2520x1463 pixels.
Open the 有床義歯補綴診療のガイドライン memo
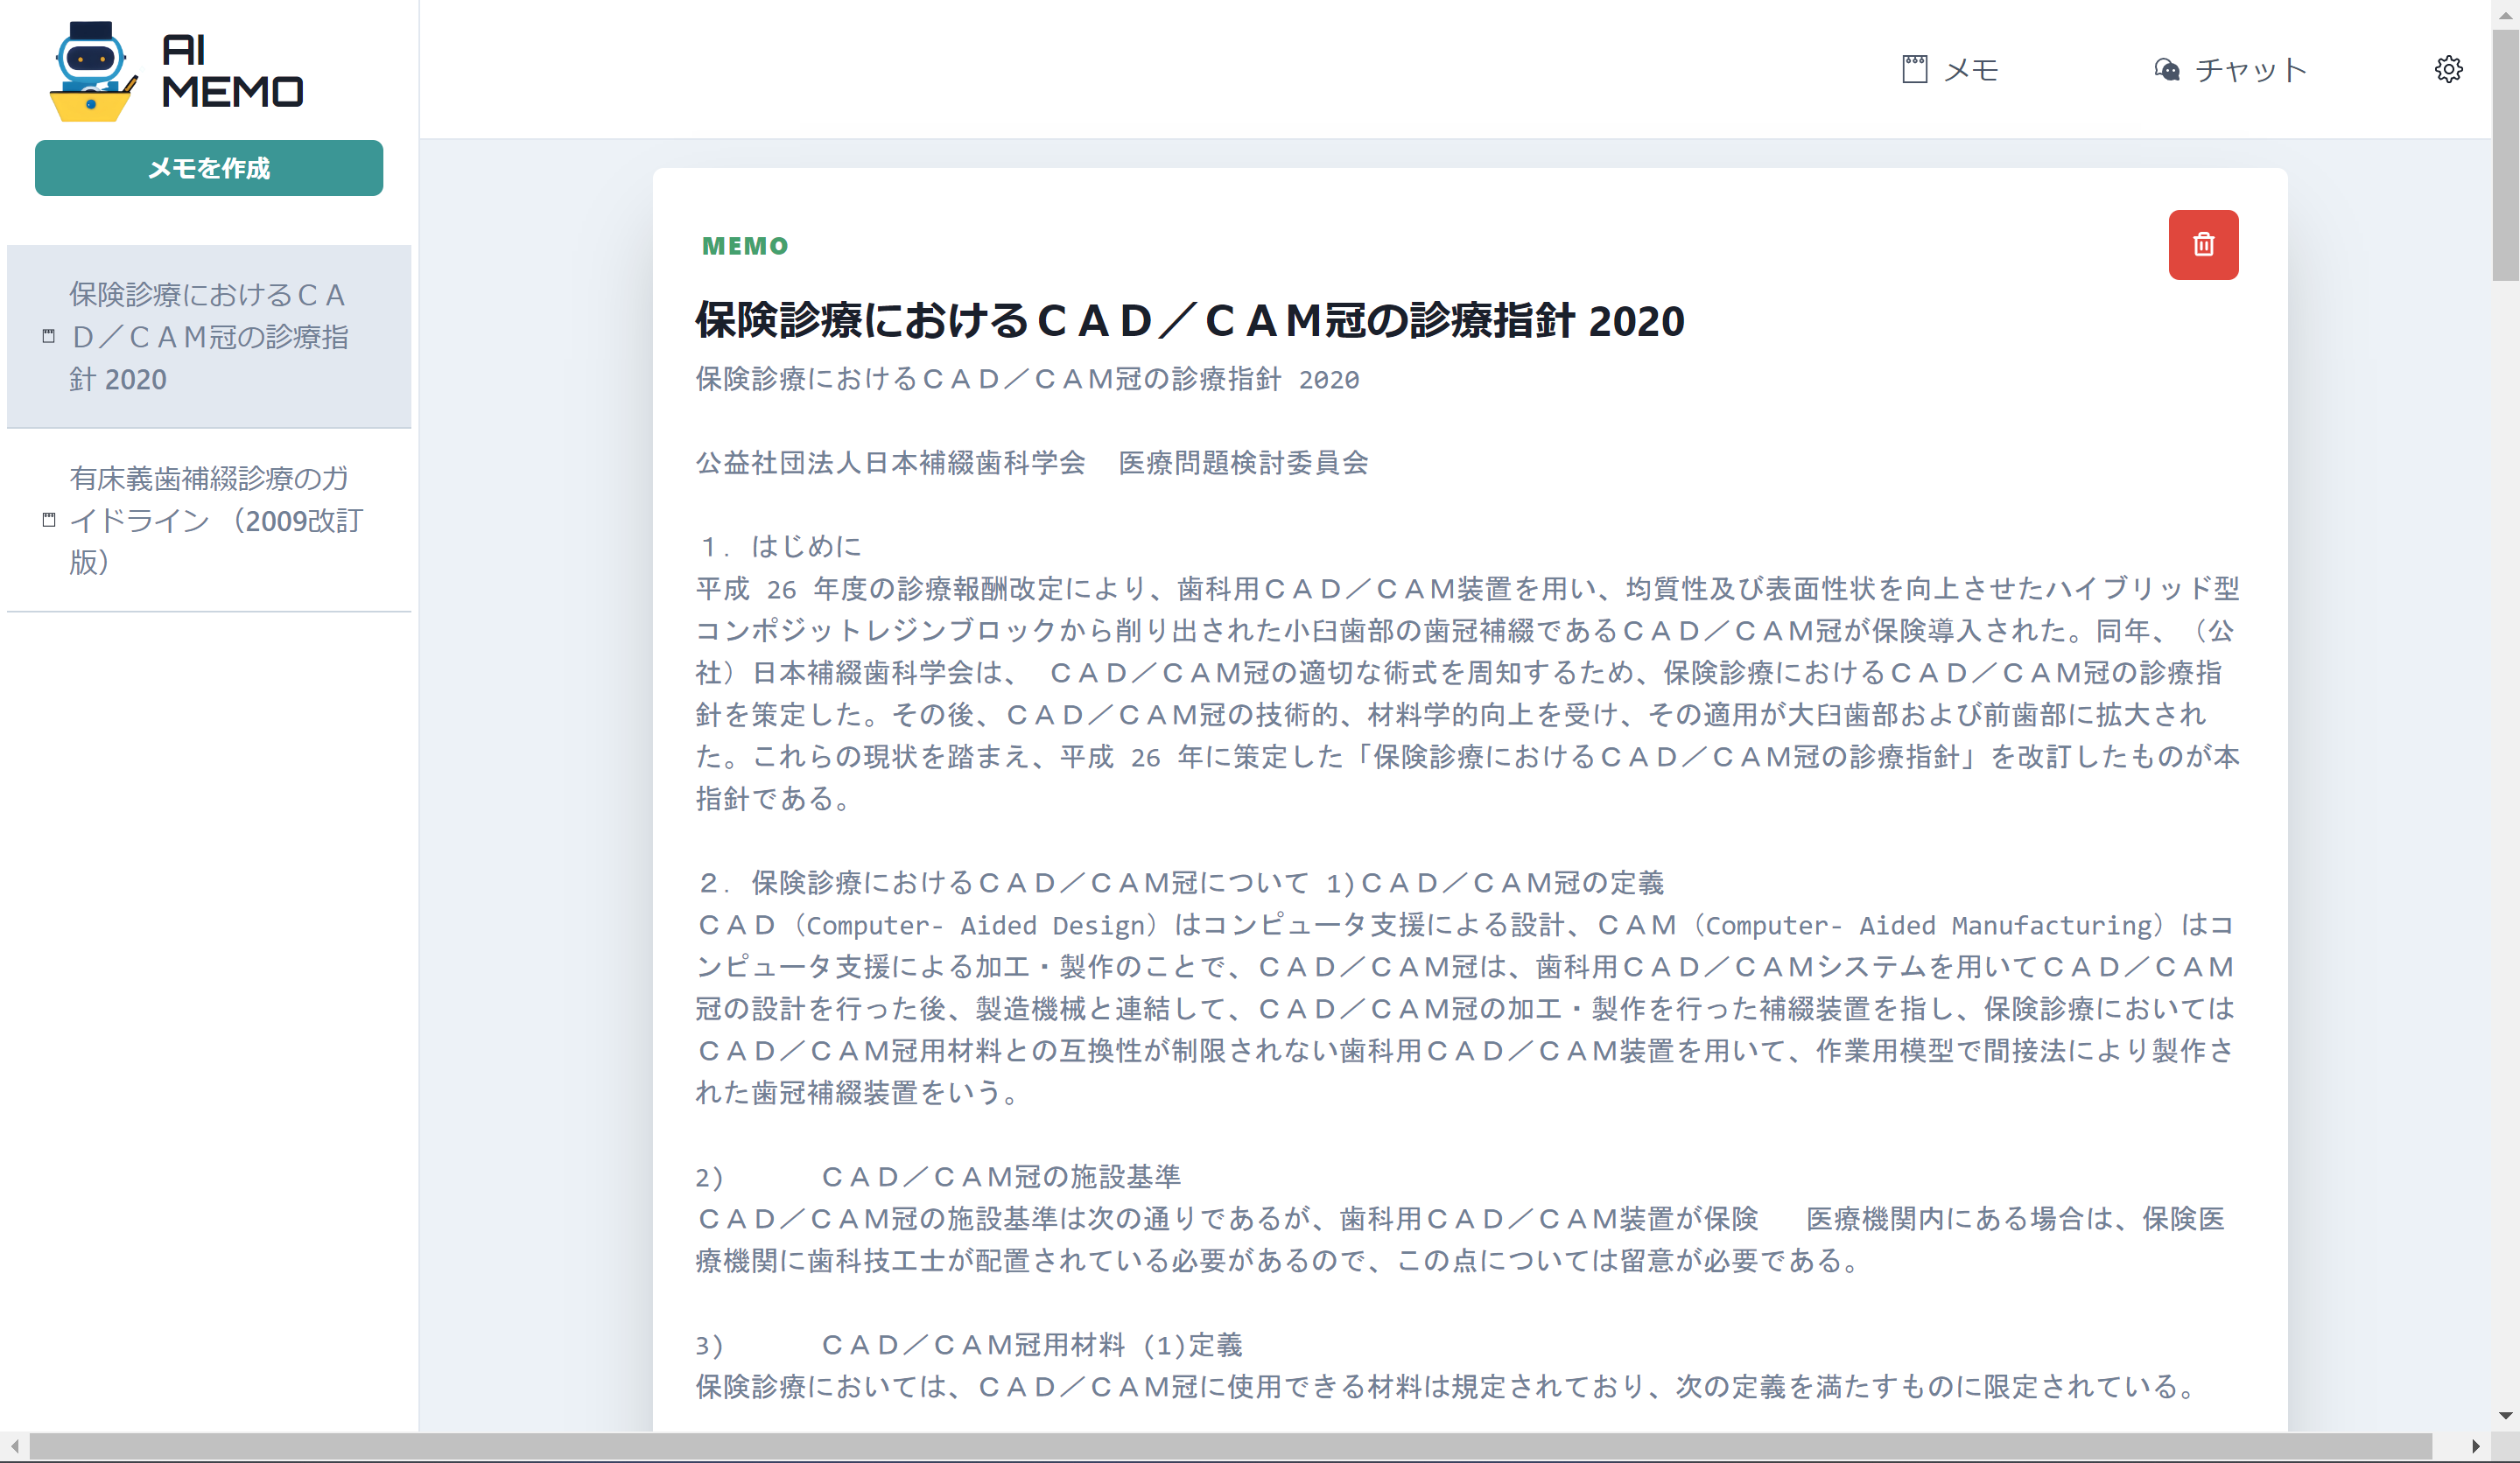point(215,520)
